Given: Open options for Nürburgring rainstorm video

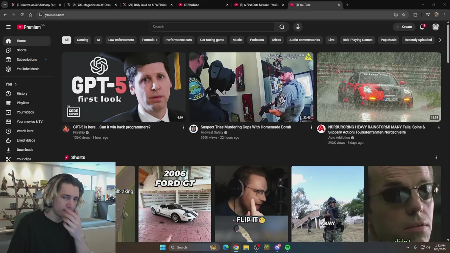Looking at the screenshot, I should click(439, 128).
